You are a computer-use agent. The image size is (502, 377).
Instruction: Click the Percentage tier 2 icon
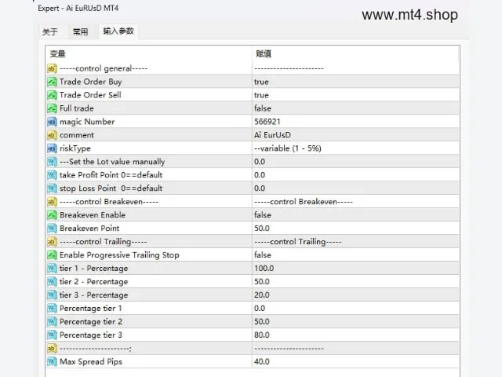[52, 322]
